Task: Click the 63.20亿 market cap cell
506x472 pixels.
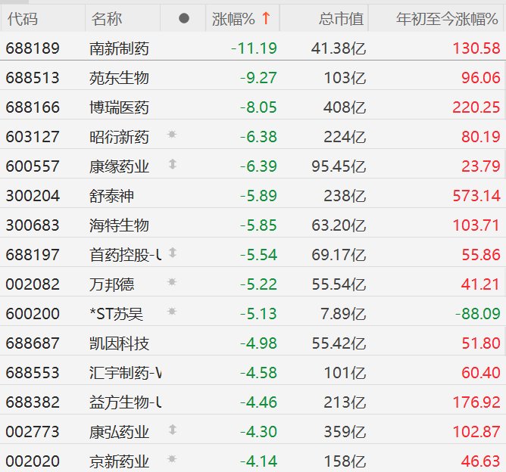Action: click(x=339, y=225)
